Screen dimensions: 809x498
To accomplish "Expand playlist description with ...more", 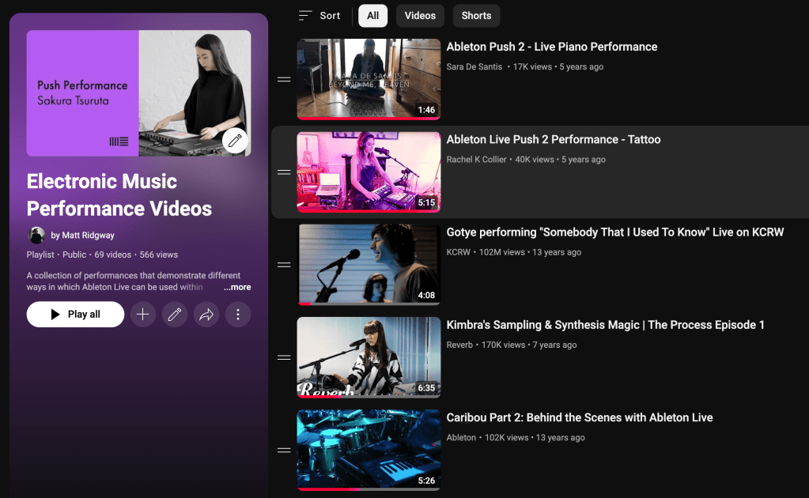I will click(237, 288).
